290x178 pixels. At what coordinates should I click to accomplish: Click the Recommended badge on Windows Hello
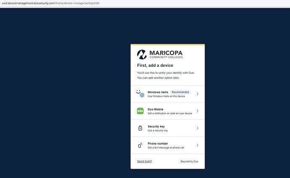(x=180, y=92)
